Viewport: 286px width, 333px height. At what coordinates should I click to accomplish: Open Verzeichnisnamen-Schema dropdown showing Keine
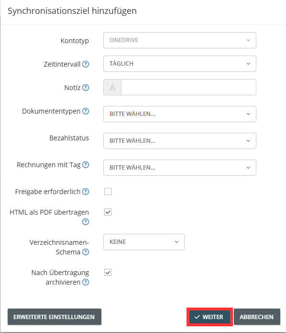(x=144, y=242)
